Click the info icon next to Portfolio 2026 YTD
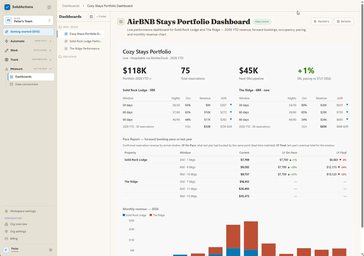Screen dimensions: 364x256 click(150, 79)
